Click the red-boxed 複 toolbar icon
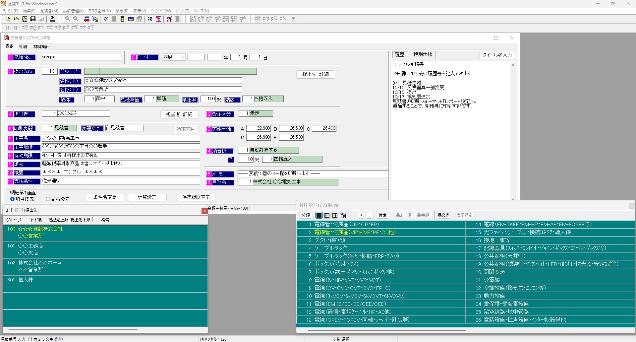 click(158, 19)
